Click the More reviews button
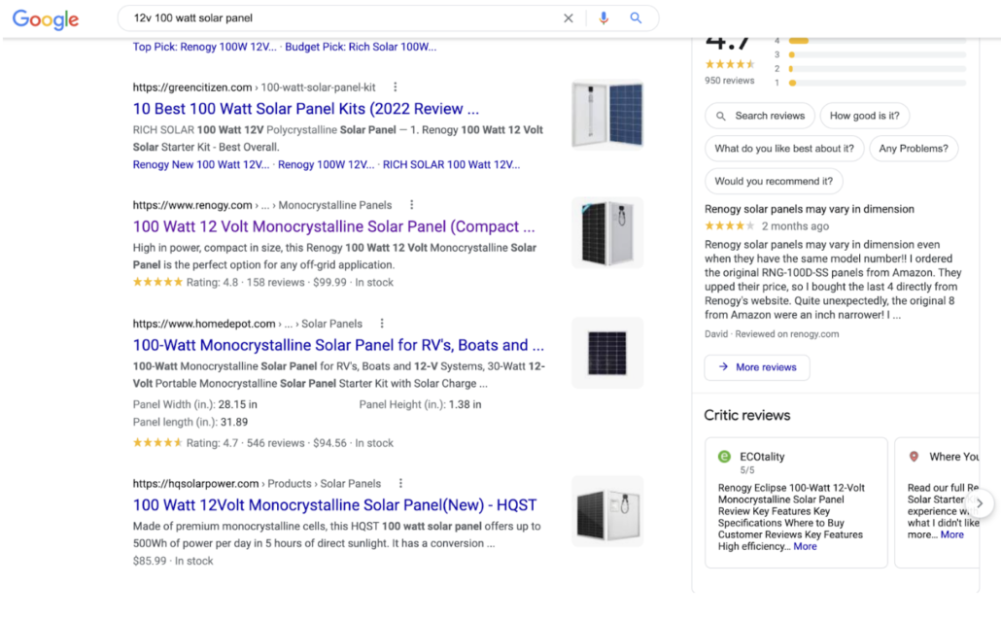This screenshot has height=620, width=1001. tap(756, 367)
